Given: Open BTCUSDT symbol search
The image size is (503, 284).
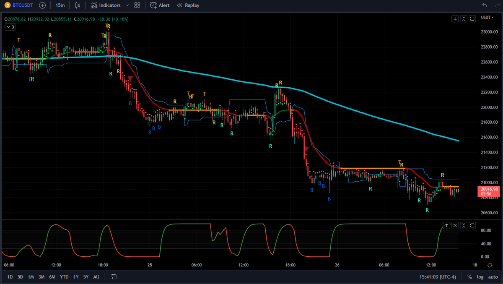Looking at the screenshot, I should pyautogui.click(x=23, y=5).
